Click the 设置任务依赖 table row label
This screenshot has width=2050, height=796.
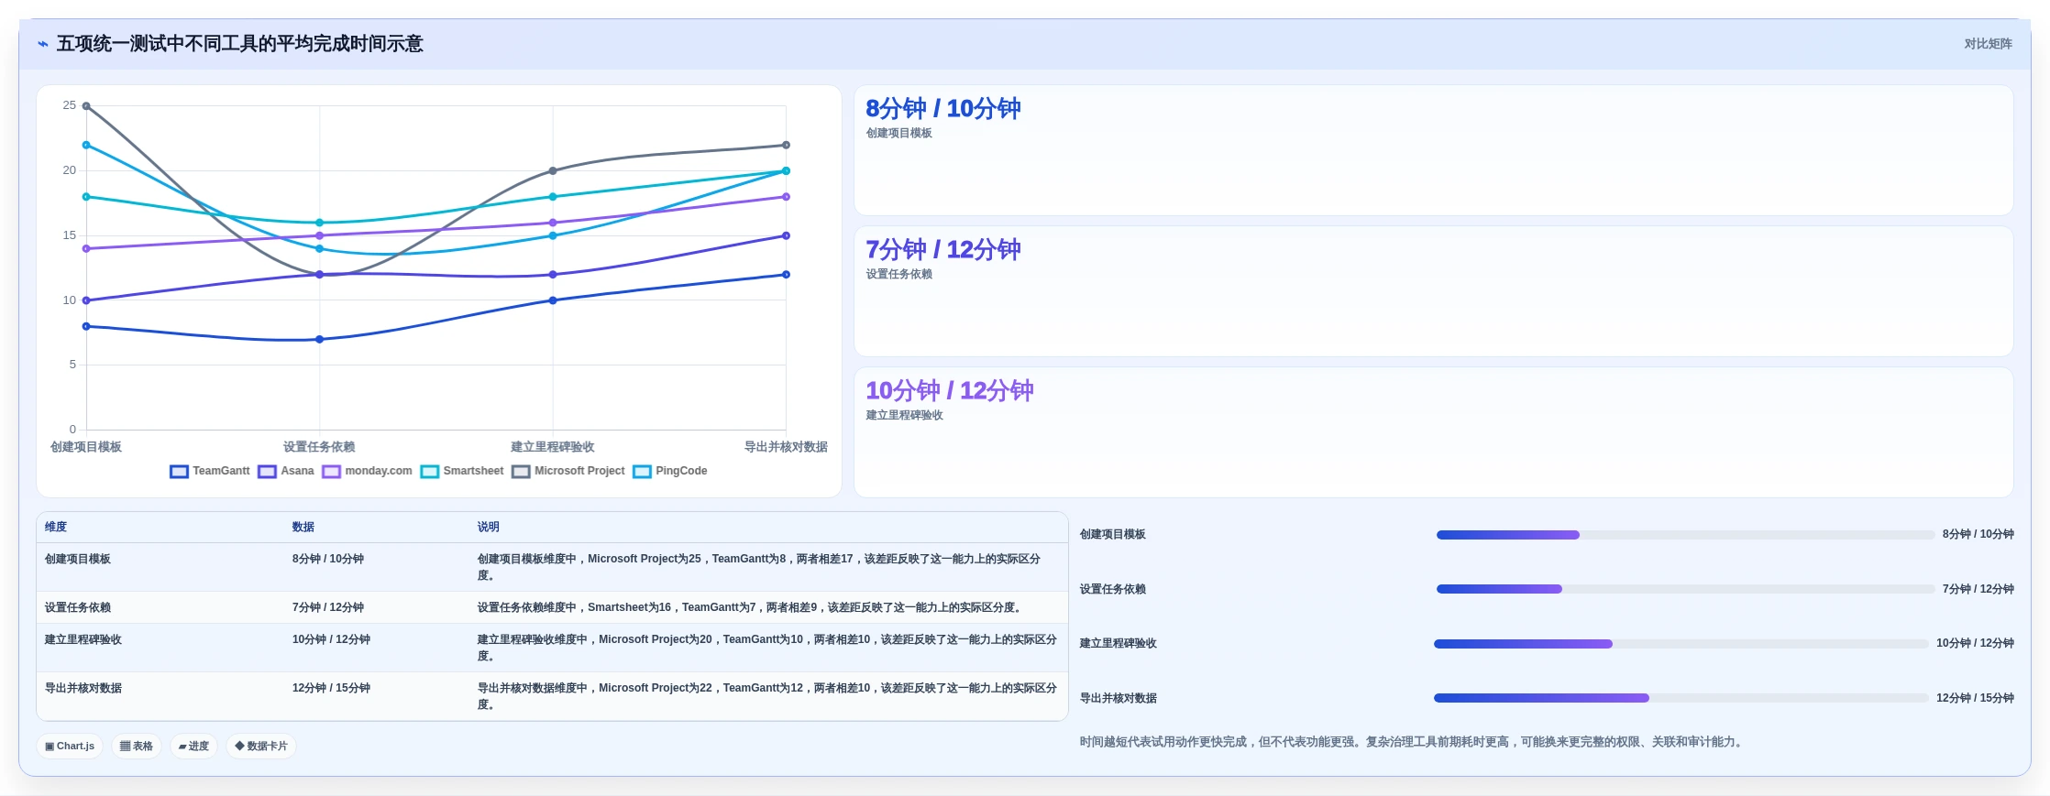click(78, 607)
